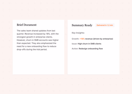Click the Brief Document card's empty area
The width and height of the screenshot is (132, 94).
38,62
